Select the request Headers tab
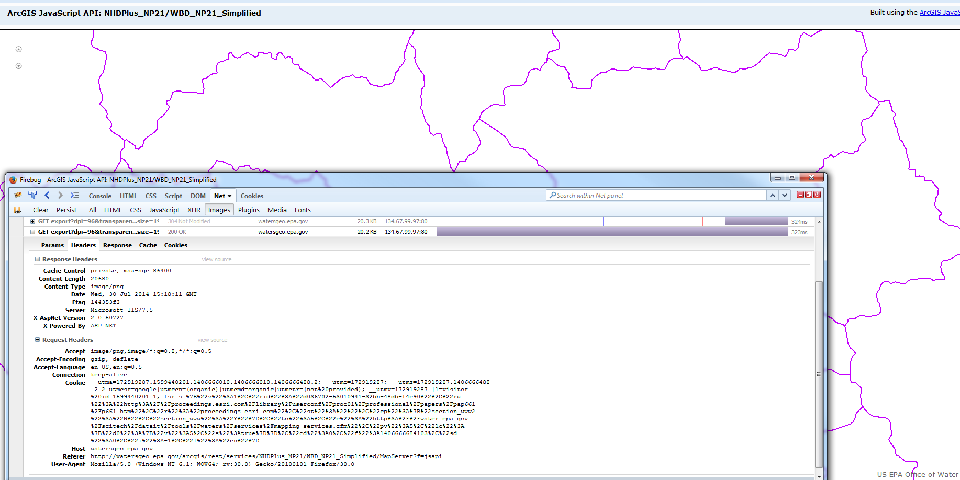Viewport: 960px width, 480px height. tap(83, 245)
